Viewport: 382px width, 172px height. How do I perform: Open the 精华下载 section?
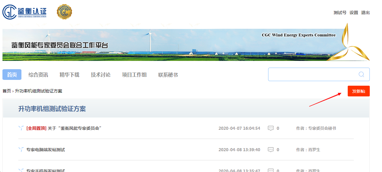tap(69, 75)
